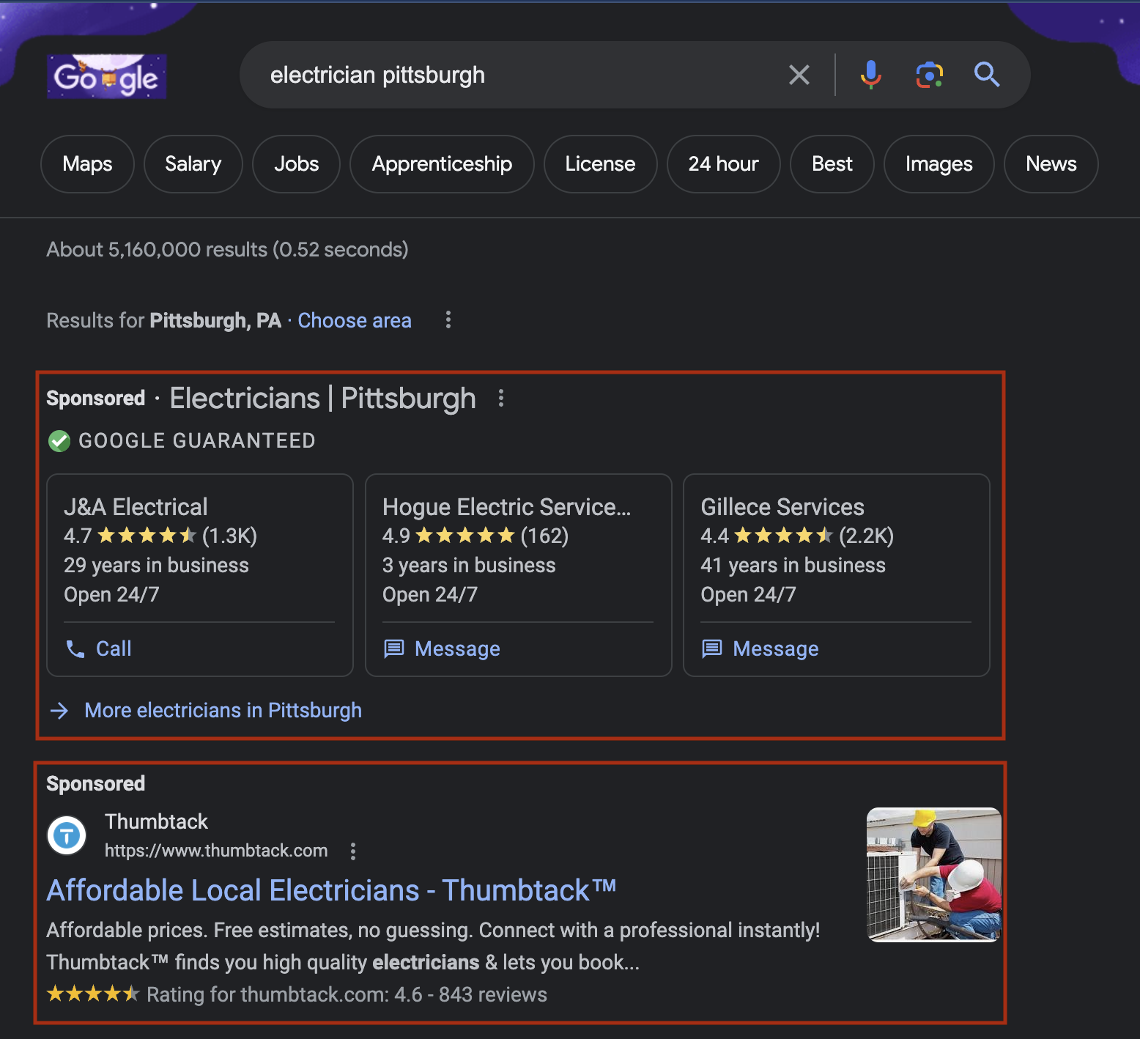Screen dimensions: 1140x1039
Task: Click "41 years in business" text
Action: coord(793,566)
